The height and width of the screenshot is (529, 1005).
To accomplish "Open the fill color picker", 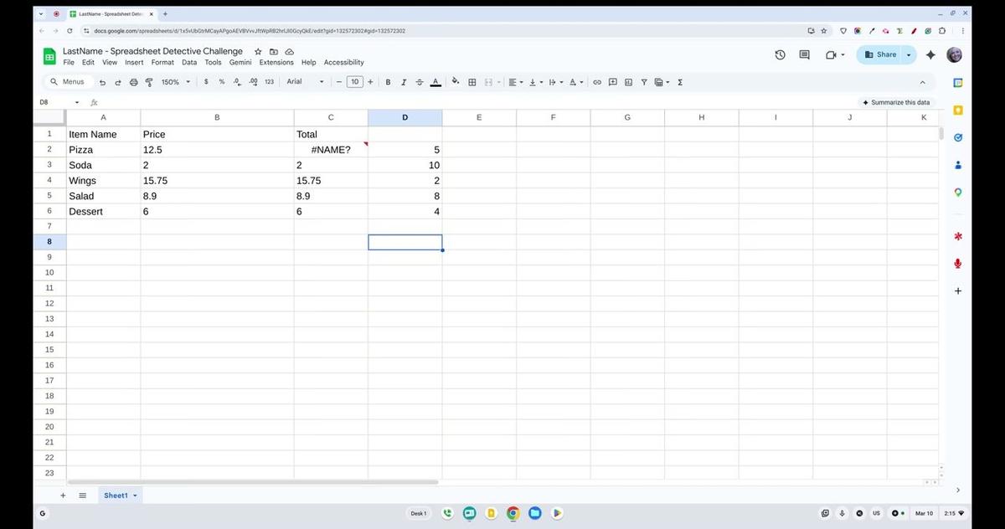I will coord(456,82).
